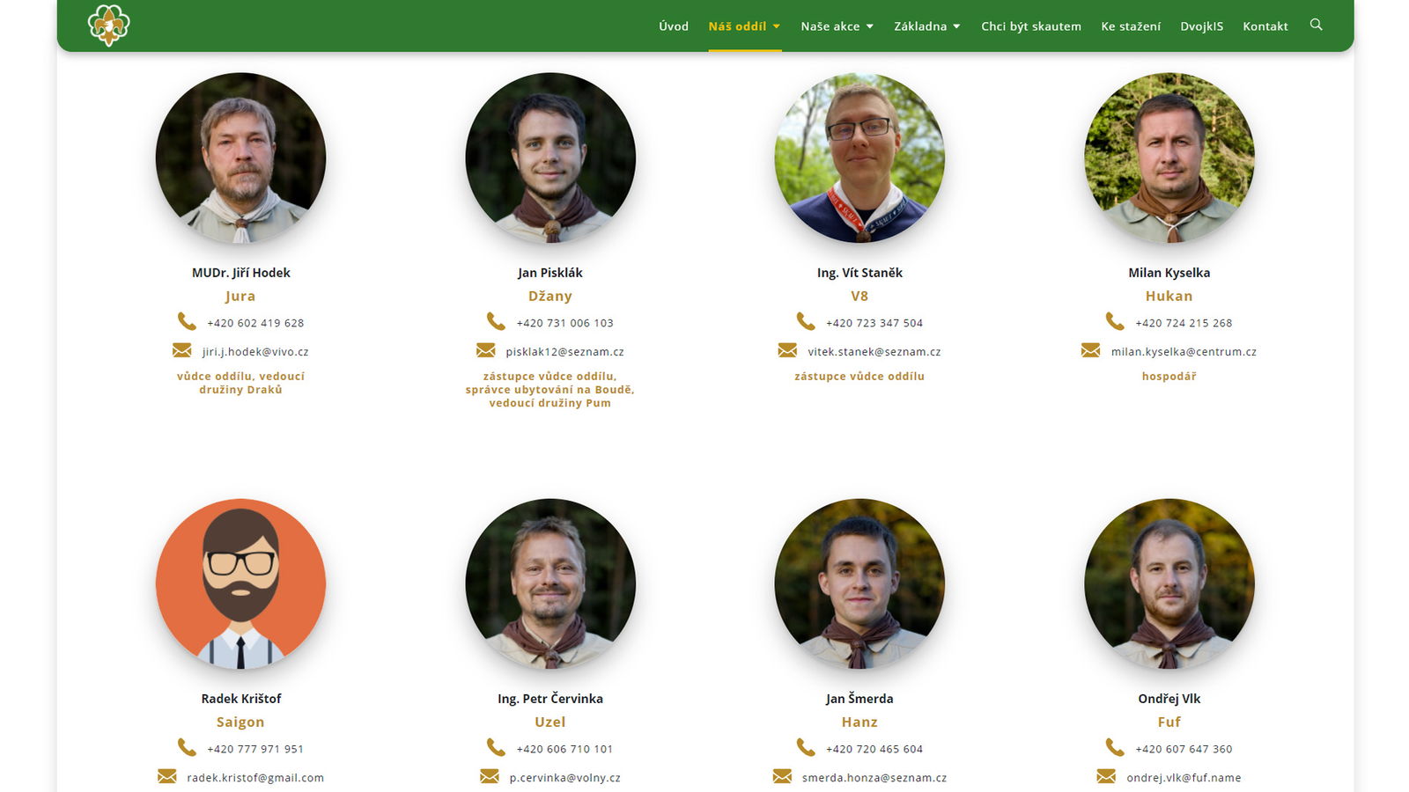Go to the Úvod menu item
The width and height of the screenshot is (1409, 792).
(x=674, y=26)
